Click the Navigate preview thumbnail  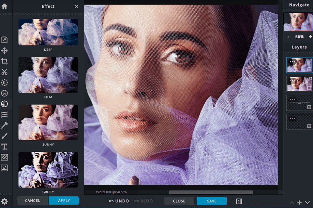[x=298, y=22]
